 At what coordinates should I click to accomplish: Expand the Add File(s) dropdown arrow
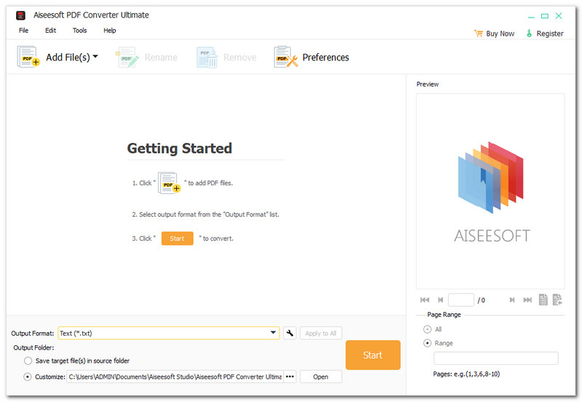pyautogui.click(x=95, y=57)
